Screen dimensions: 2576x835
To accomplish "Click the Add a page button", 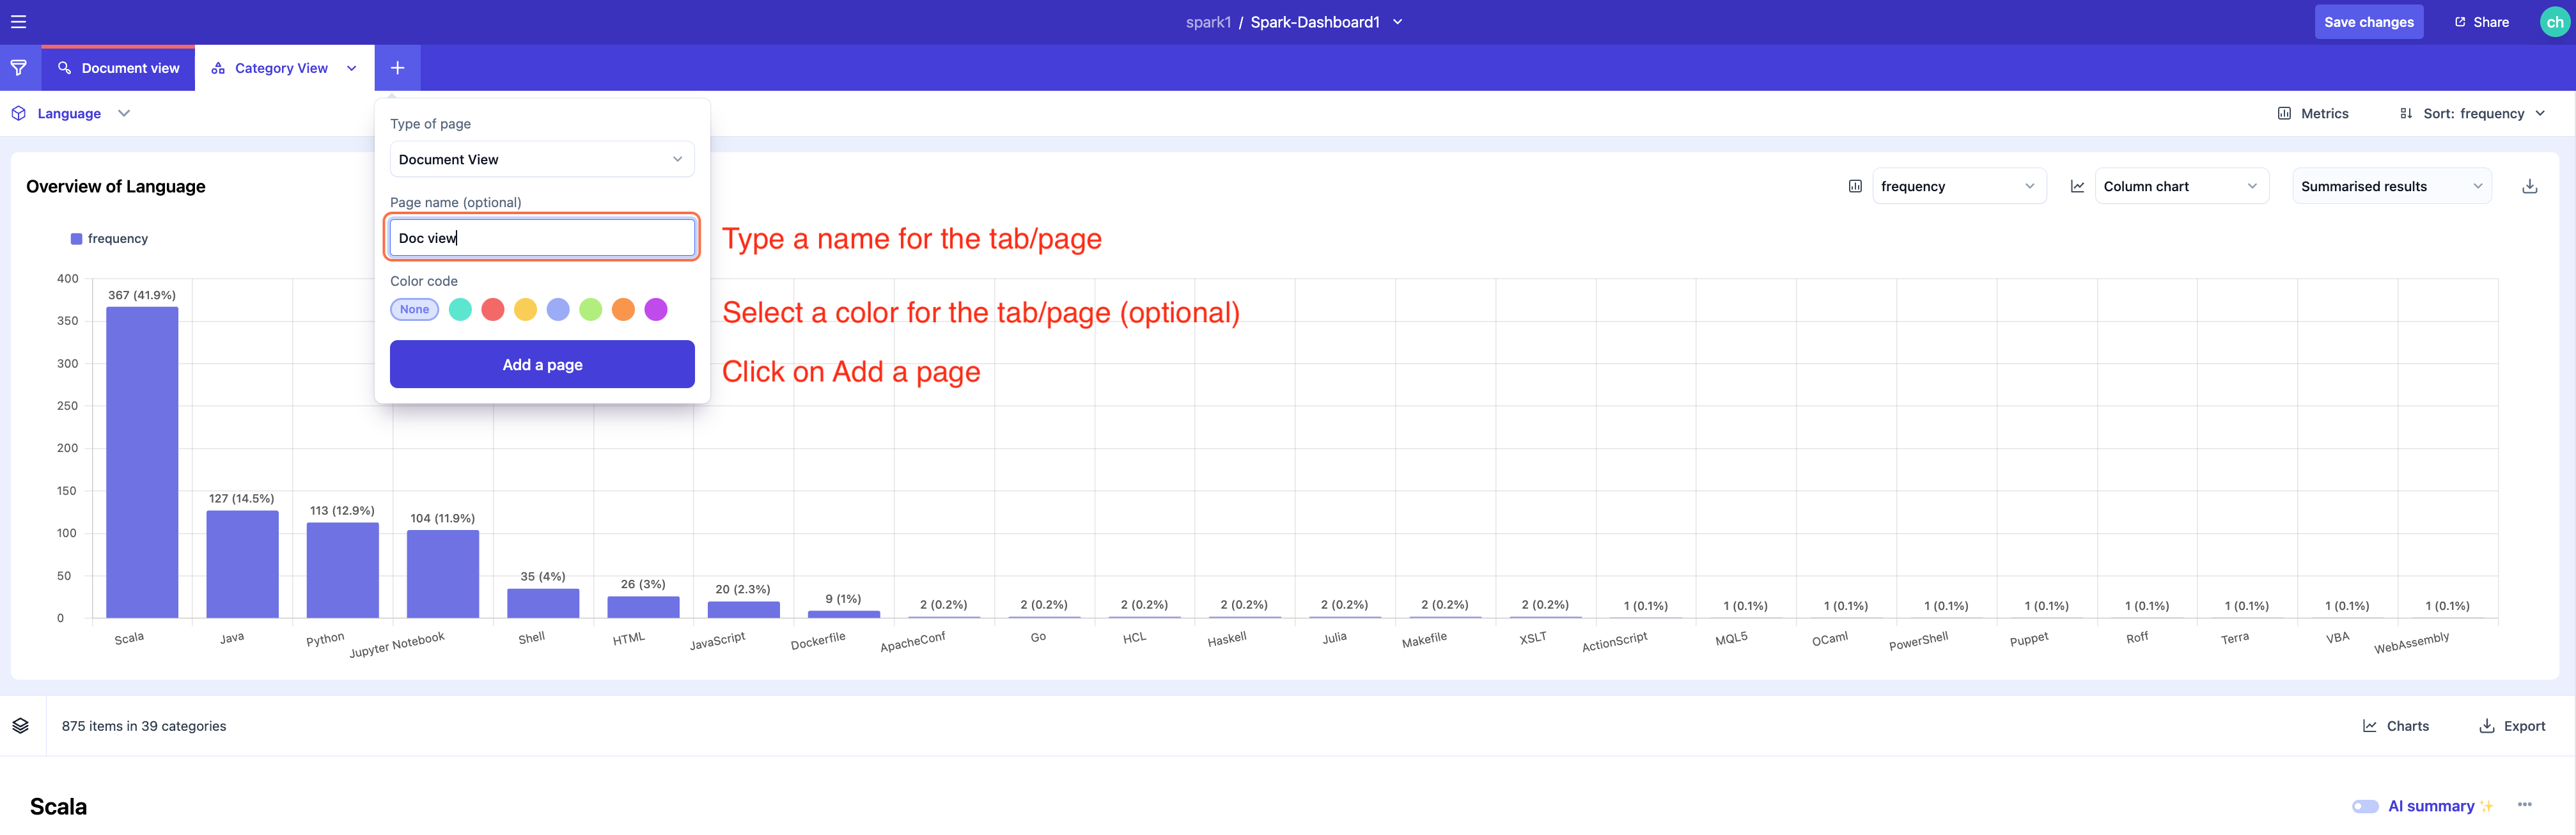I will (x=541, y=365).
